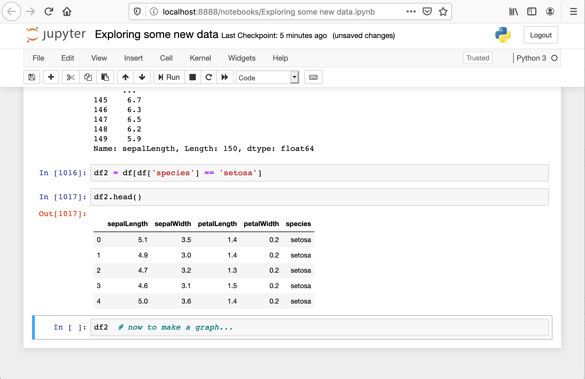Interrupt the kernel with the stop icon
585x379 pixels.
[192, 77]
